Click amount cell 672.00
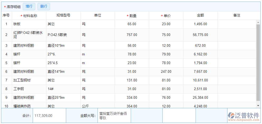 pos(200,46)
